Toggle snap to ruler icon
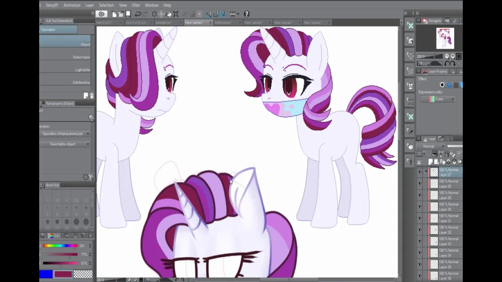502x282 pixels. tap(209, 14)
